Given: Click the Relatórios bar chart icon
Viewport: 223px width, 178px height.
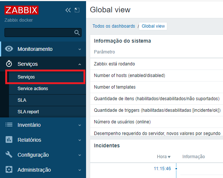Looking at the screenshot, I should pos(9,139).
